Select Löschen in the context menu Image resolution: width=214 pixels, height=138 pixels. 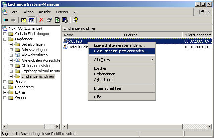[122, 68]
